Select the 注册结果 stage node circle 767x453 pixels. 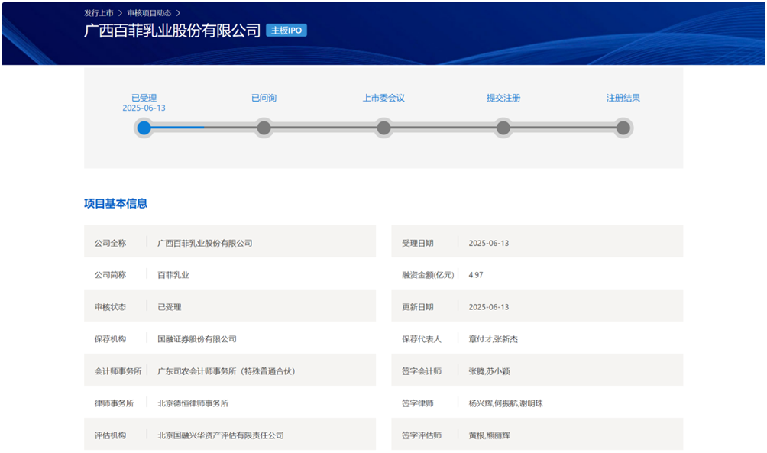point(623,128)
